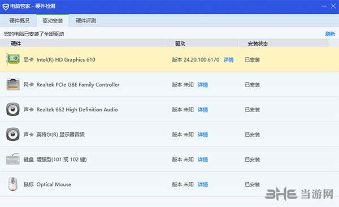
Task: Select text 网卡 Realtek PCIe GBE Family Controller
Action: 71,85
